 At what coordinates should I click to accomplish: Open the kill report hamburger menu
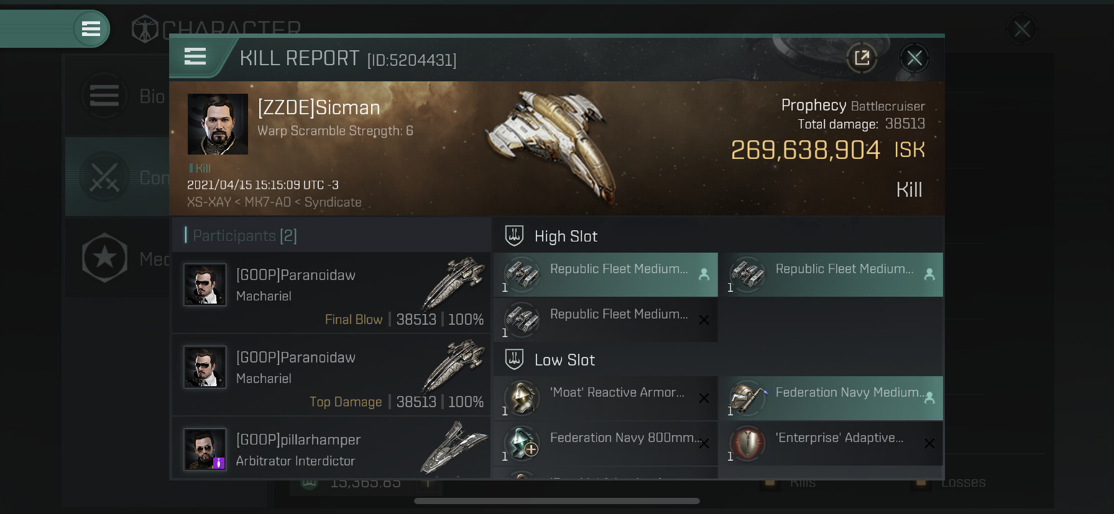click(195, 57)
